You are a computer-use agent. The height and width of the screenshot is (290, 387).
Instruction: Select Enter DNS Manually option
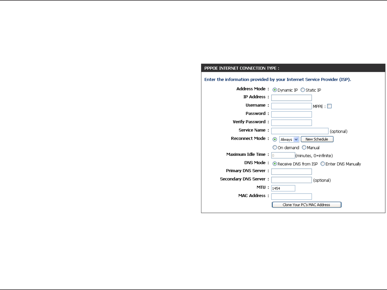322,164
